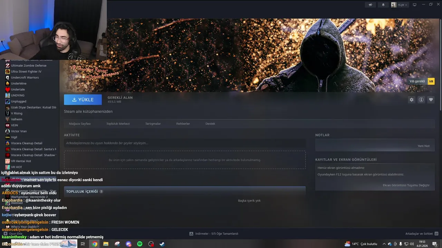Screen dimensions: 442x248
Task: Open Discord from taskbar
Action: click(128, 244)
